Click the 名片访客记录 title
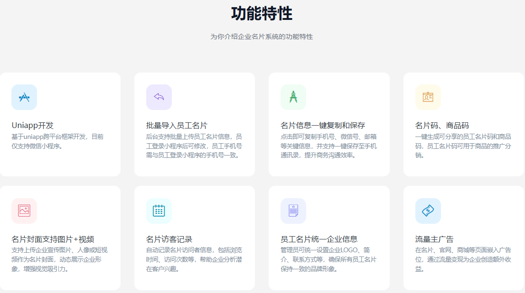This screenshot has width=525, height=293. (169, 239)
